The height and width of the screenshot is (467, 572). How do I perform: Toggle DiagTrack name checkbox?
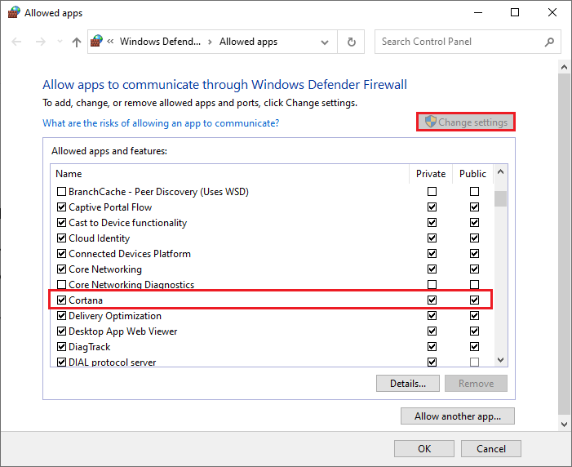[62, 347]
